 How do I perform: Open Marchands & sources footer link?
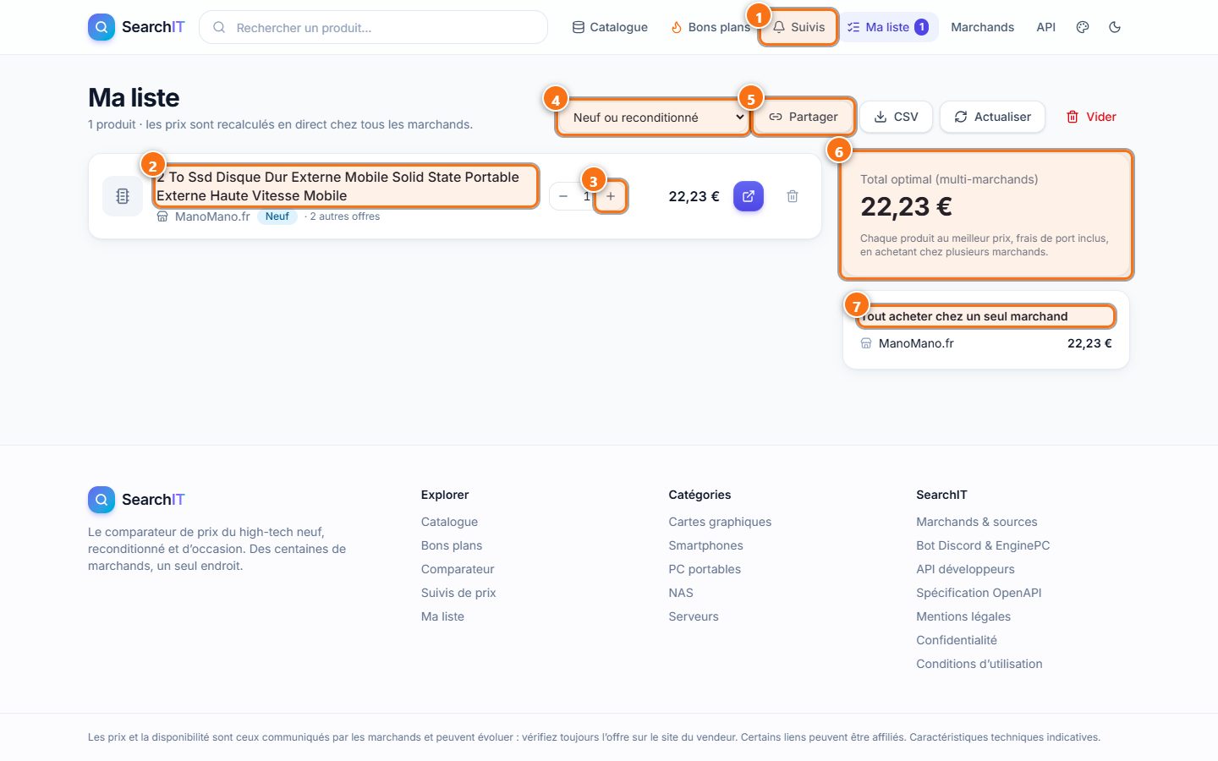(977, 522)
